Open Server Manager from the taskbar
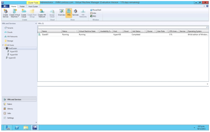Screen dimensions: 210x132 click(x=8, y=127)
